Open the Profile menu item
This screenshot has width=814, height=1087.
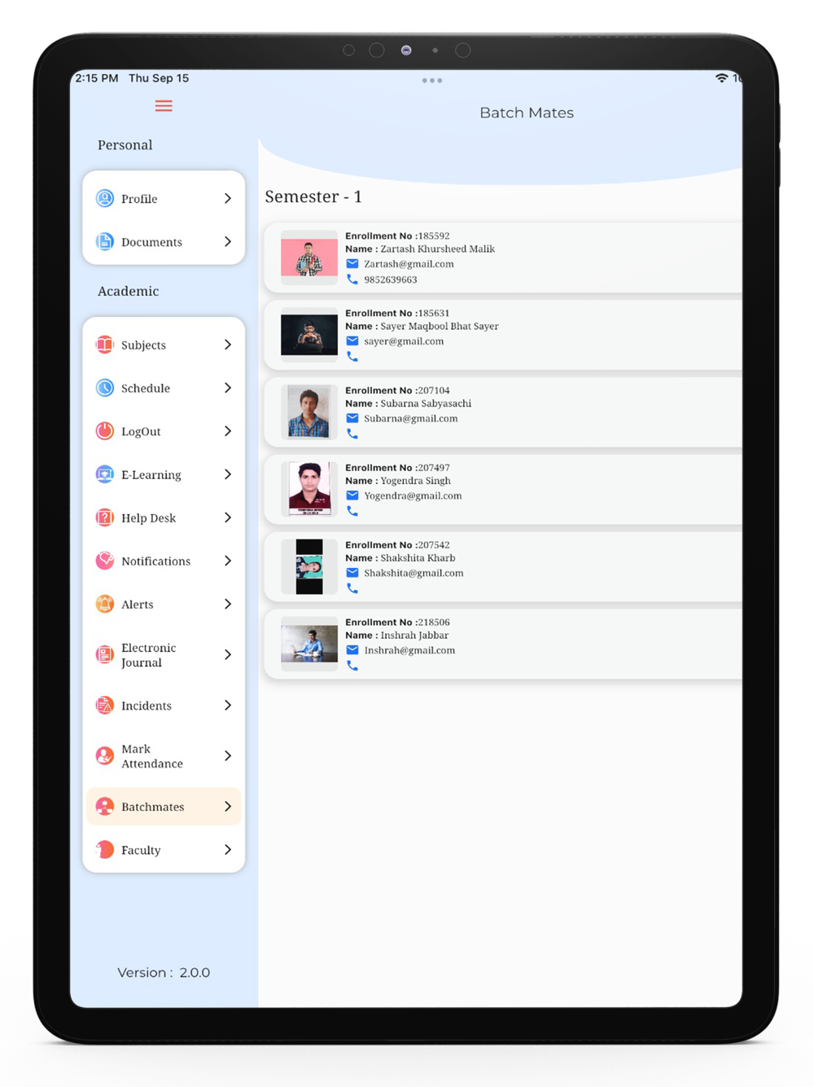tap(164, 198)
